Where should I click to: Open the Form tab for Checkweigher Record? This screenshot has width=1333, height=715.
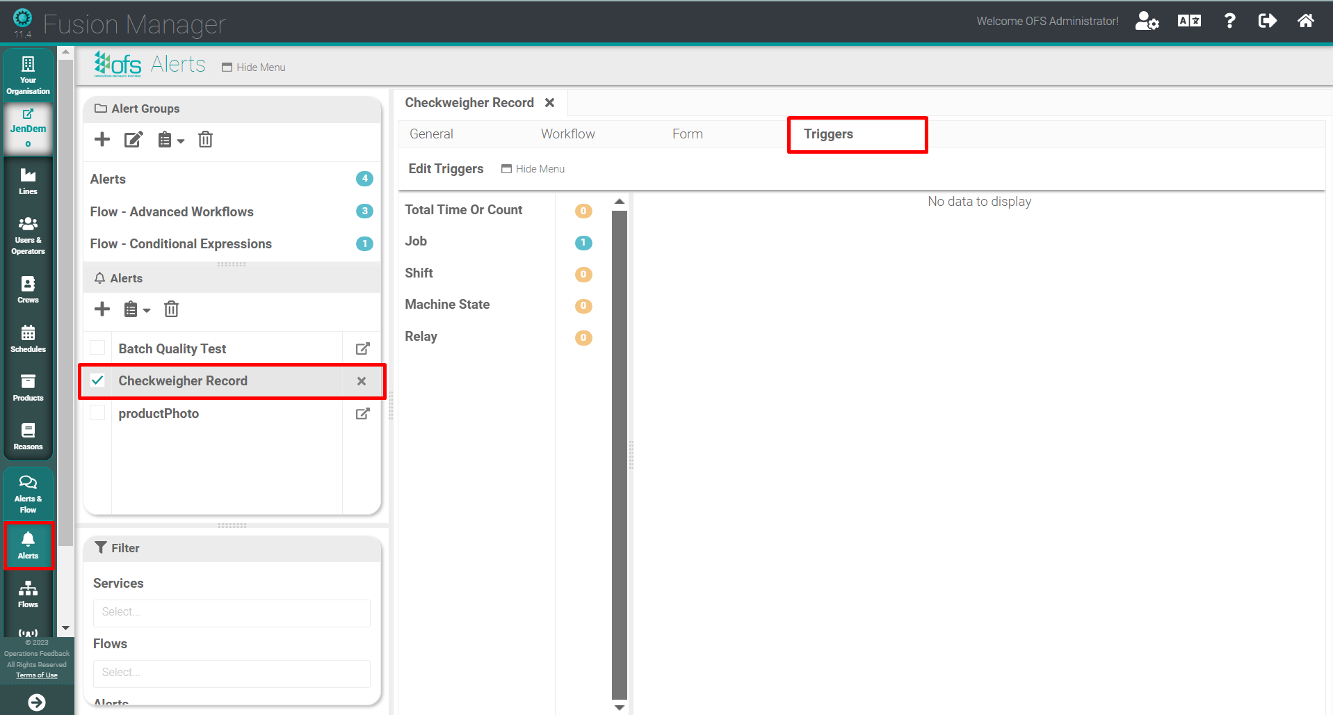click(x=687, y=134)
